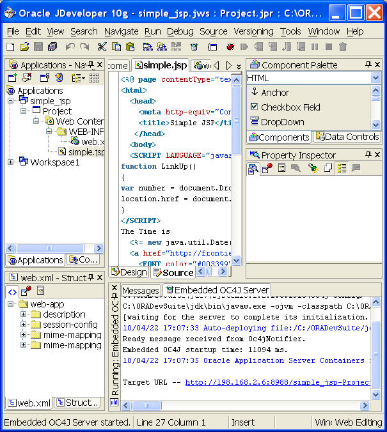Collapse the web-app node

pos(10,304)
